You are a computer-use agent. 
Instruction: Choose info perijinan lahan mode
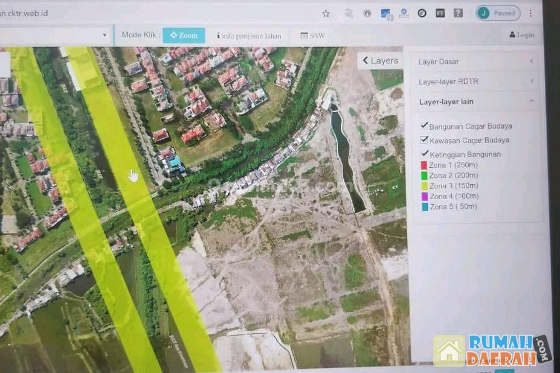249,36
